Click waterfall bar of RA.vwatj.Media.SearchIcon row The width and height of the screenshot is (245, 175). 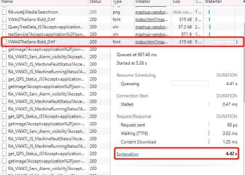coord(209,12)
